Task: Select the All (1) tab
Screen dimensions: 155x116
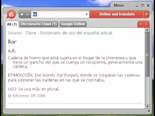Action: coord(12,24)
